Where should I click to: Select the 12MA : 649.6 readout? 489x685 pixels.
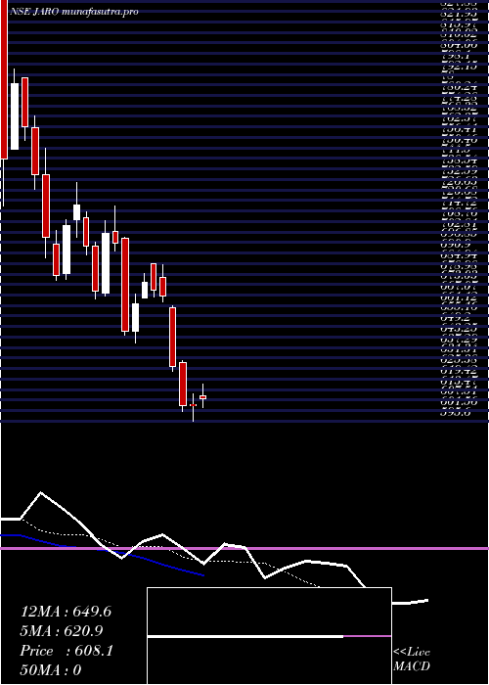[x=66, y=612]
